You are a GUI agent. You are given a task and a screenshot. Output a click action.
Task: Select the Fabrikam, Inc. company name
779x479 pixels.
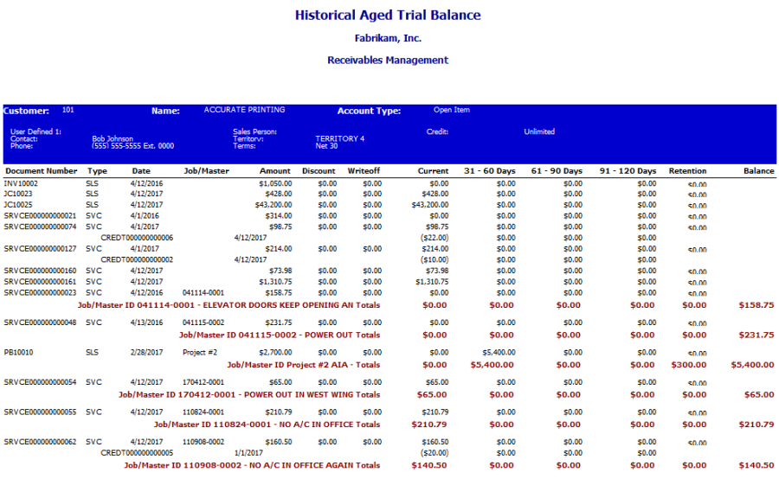pyautogui.click(x=387, y=39)
